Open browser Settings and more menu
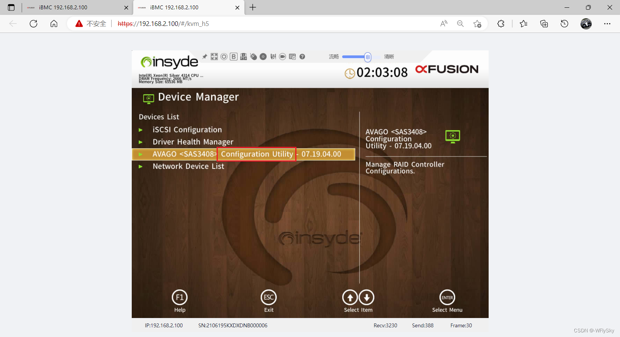 607,24
